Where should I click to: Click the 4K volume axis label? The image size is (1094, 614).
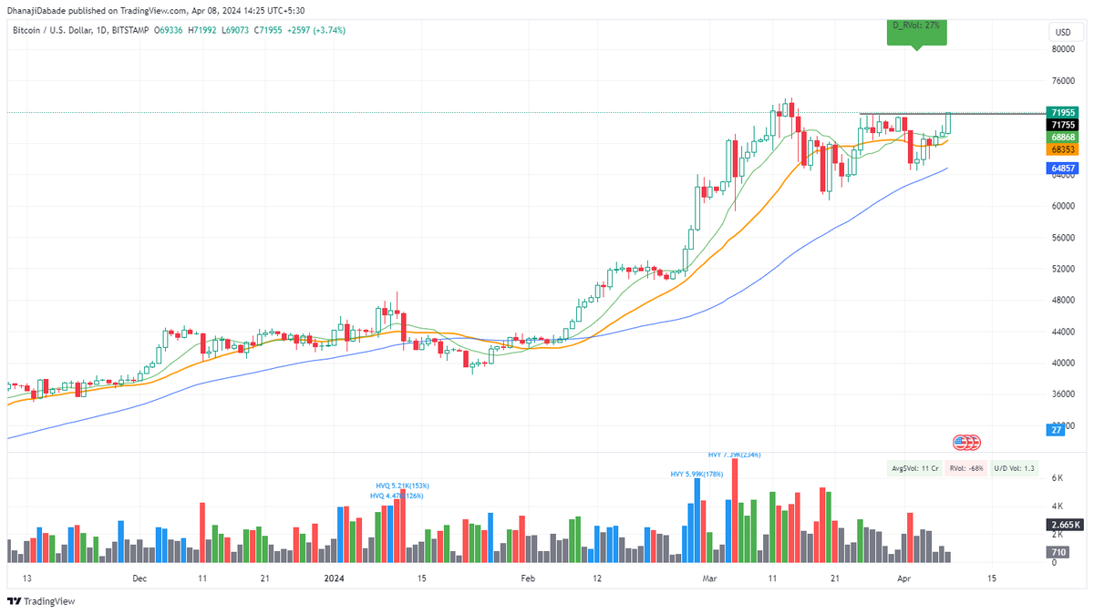point(1057,506)
